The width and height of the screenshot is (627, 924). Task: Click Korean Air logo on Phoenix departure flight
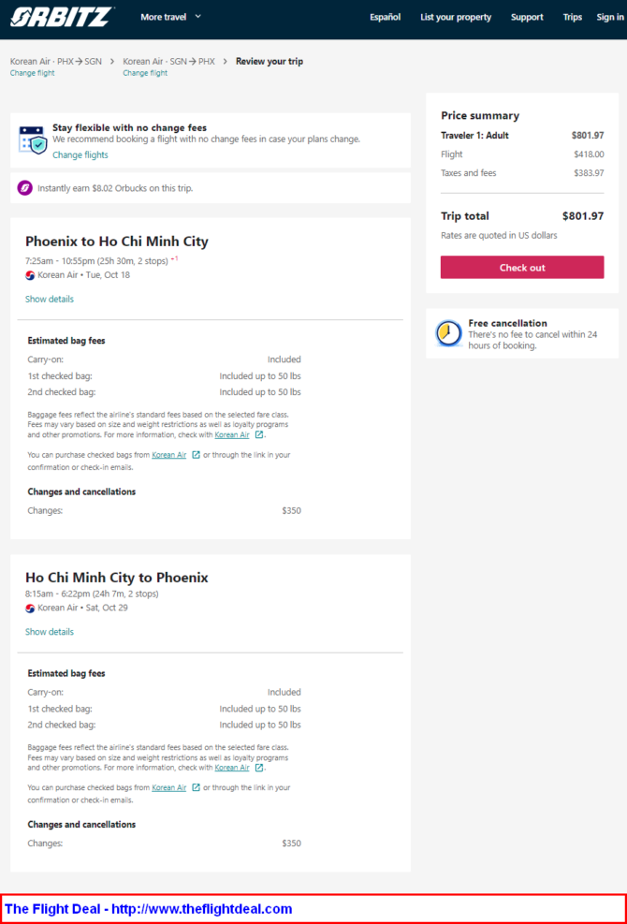pos(30,275)
